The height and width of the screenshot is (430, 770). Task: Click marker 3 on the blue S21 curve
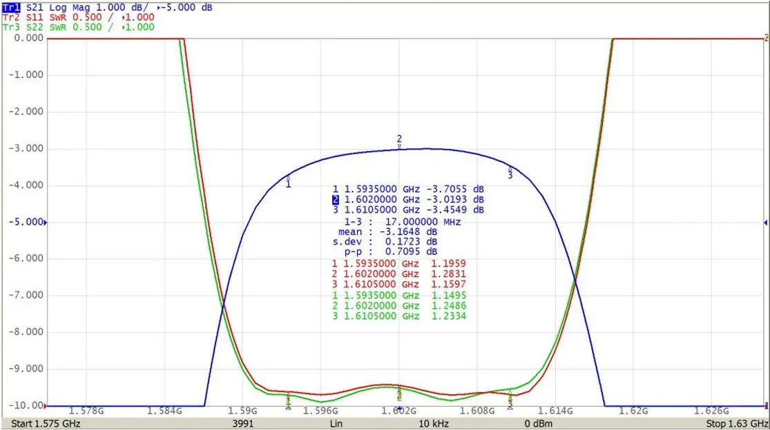tap(510, 173)
